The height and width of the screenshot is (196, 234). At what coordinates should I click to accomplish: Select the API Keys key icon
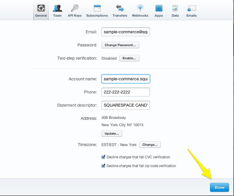click(75, 8)
